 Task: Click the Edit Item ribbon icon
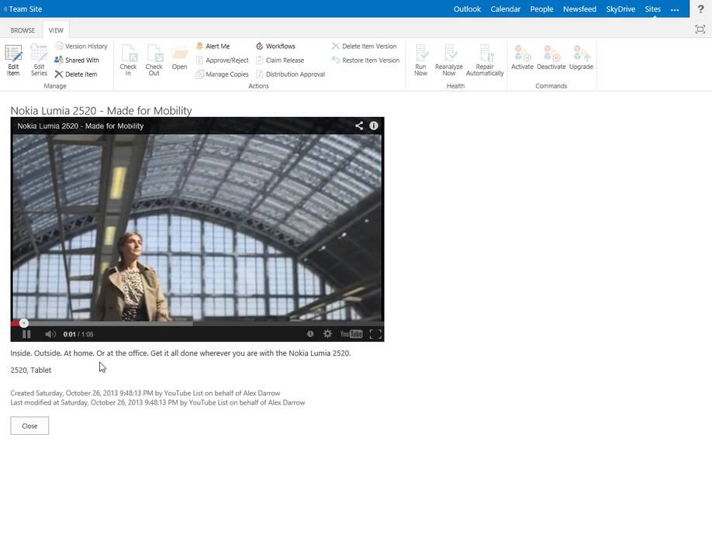click(x=13, y=60)
